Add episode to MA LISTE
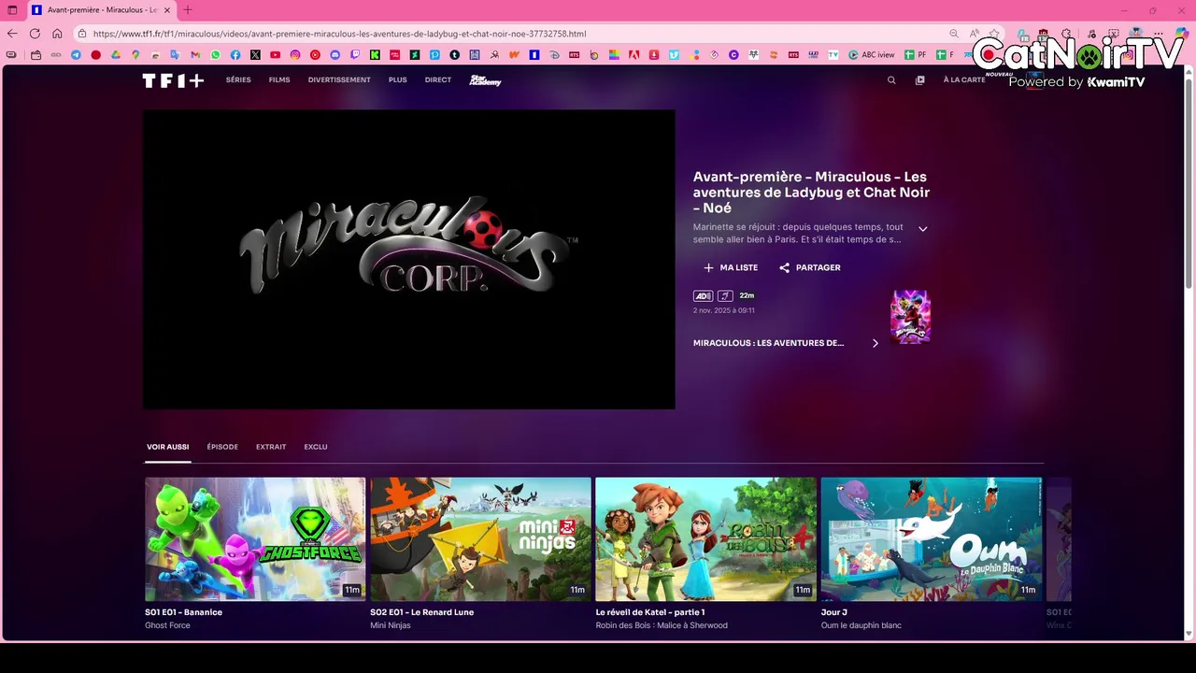Screen dimensions: 1196x673 pyautogui.click(x=731, y=267)
